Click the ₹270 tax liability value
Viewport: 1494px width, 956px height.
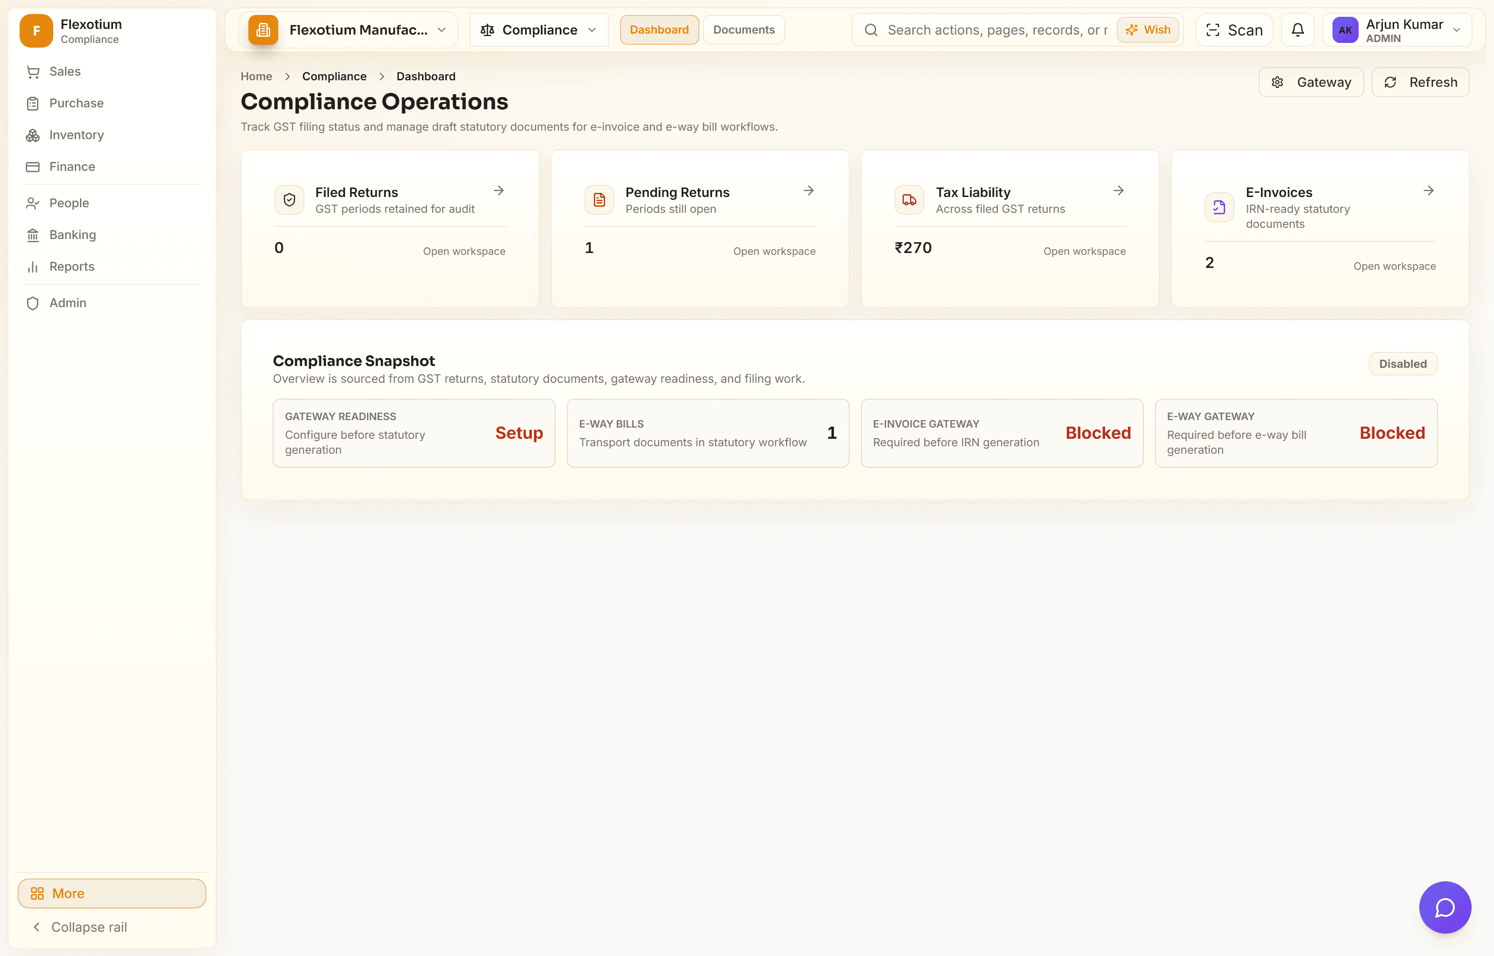pos(913,248)
